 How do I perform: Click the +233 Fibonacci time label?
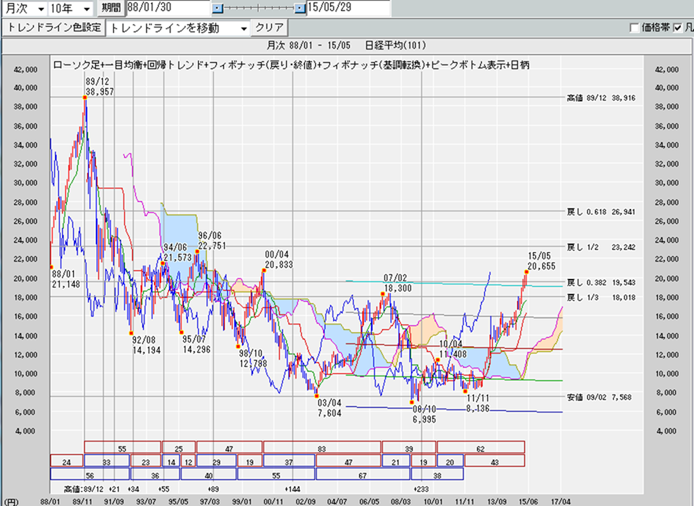(421, 489)
